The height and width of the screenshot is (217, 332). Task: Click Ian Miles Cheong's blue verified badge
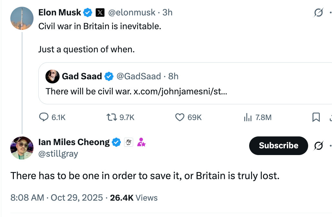coord(116,142)
